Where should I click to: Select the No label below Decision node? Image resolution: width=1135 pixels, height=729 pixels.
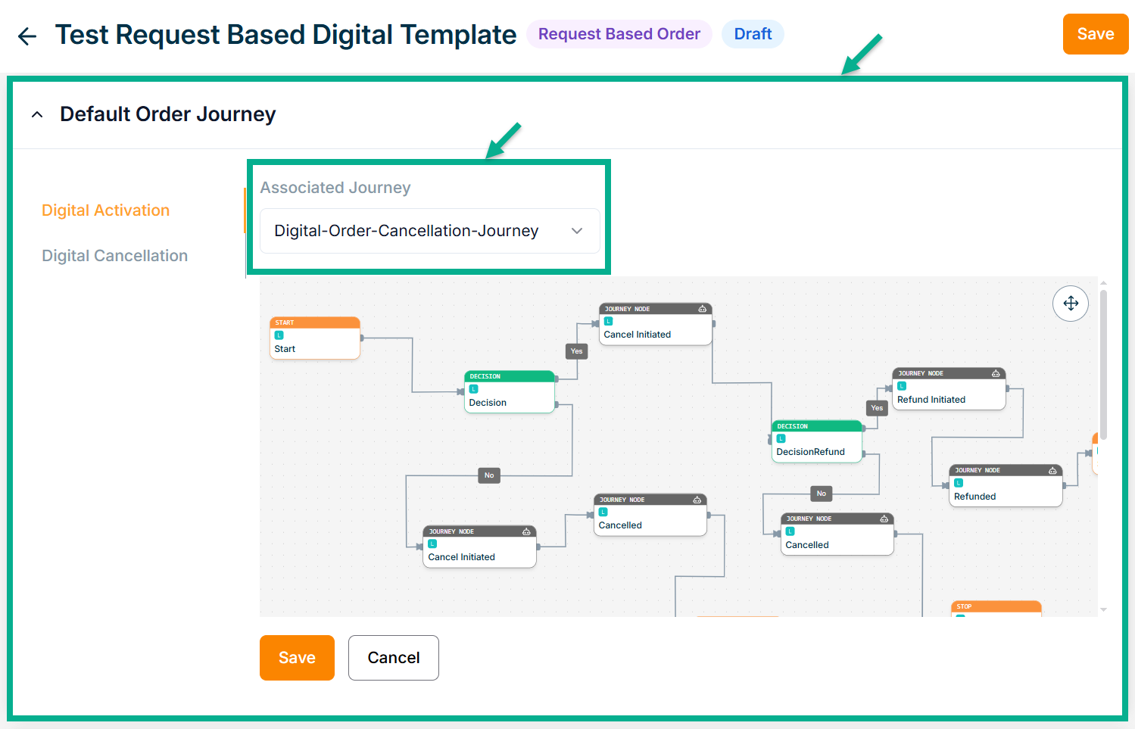(489, 475)
